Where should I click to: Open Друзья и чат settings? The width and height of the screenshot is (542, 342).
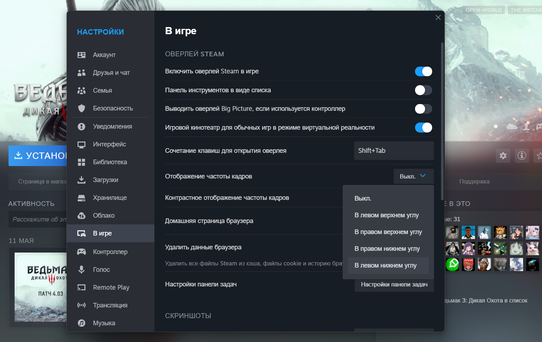click(111, 73)
